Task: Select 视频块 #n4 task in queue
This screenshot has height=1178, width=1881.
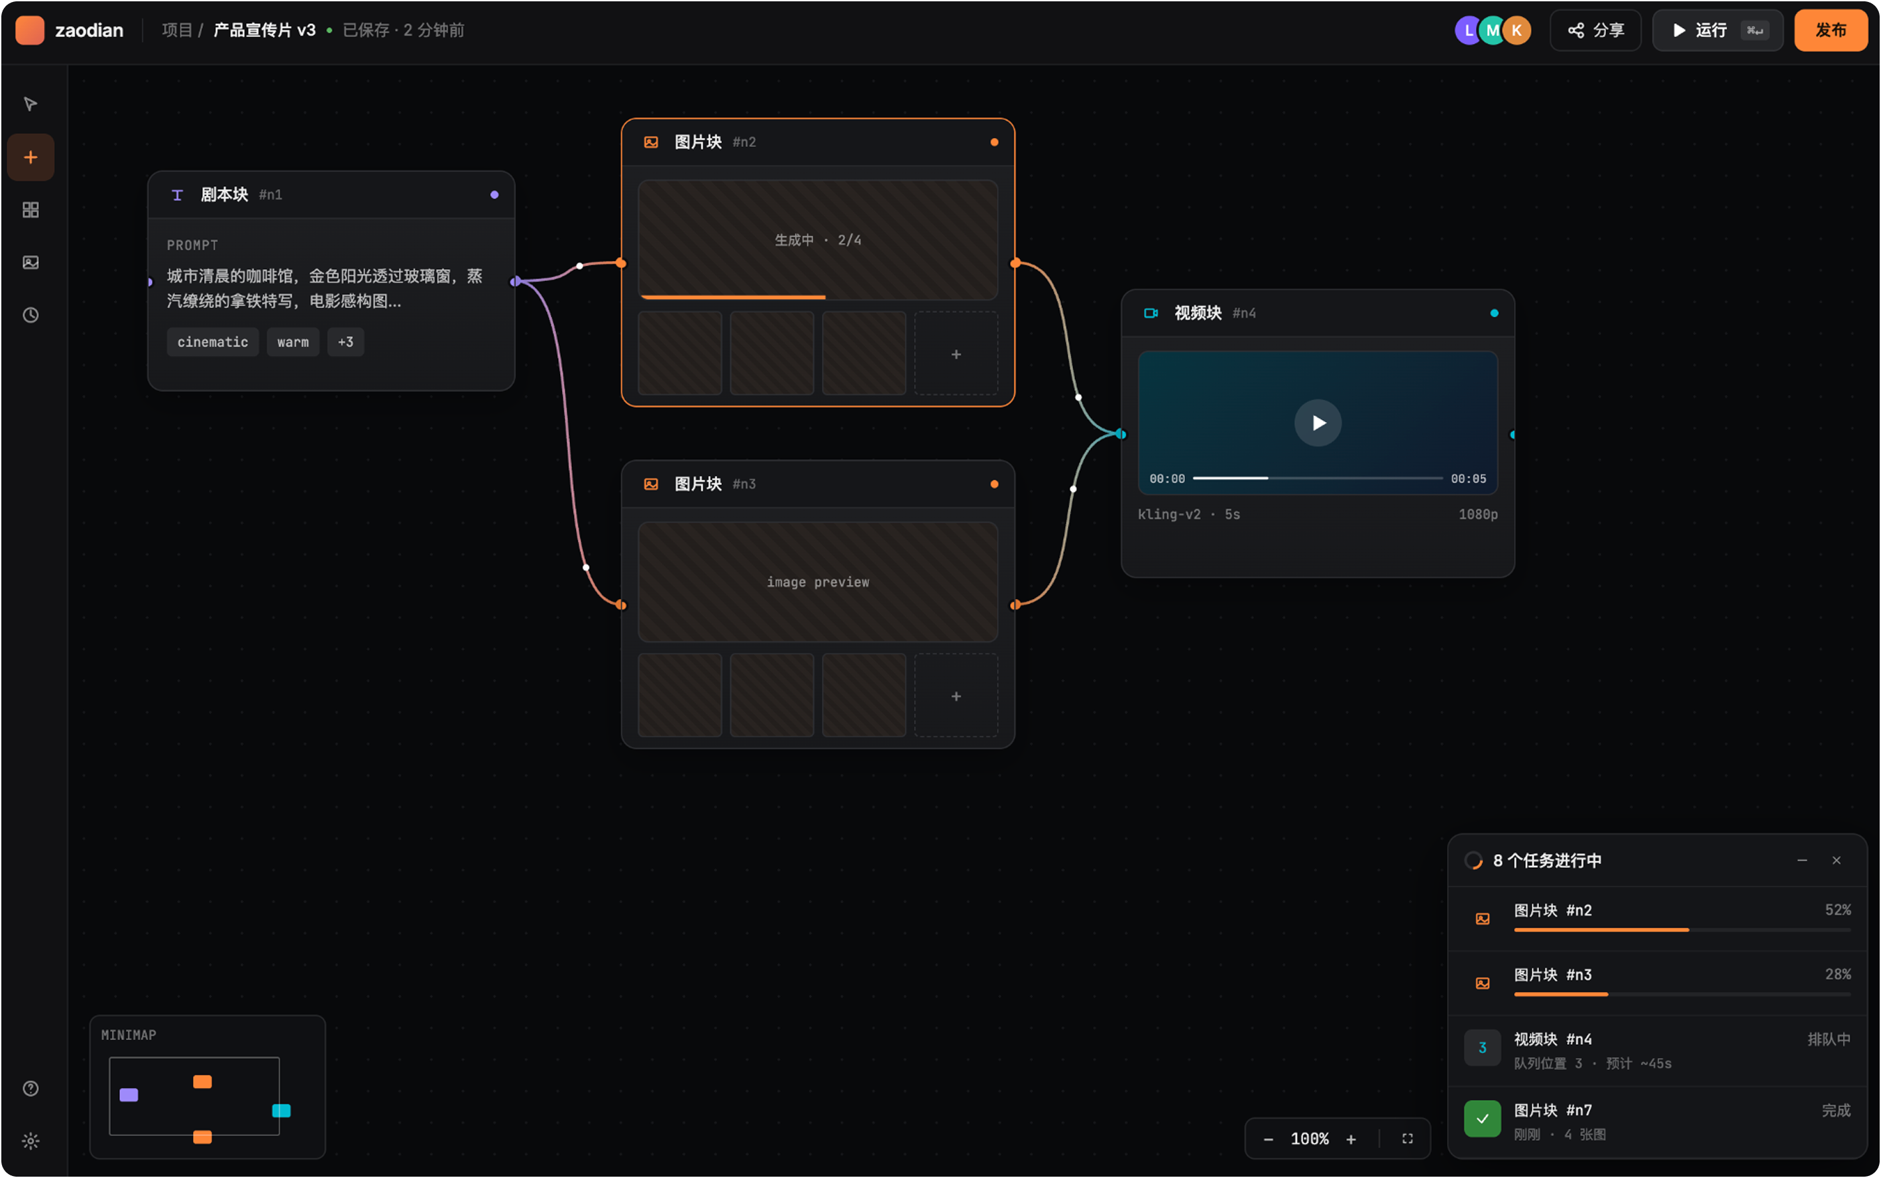Action: tap(1658, 1050)
